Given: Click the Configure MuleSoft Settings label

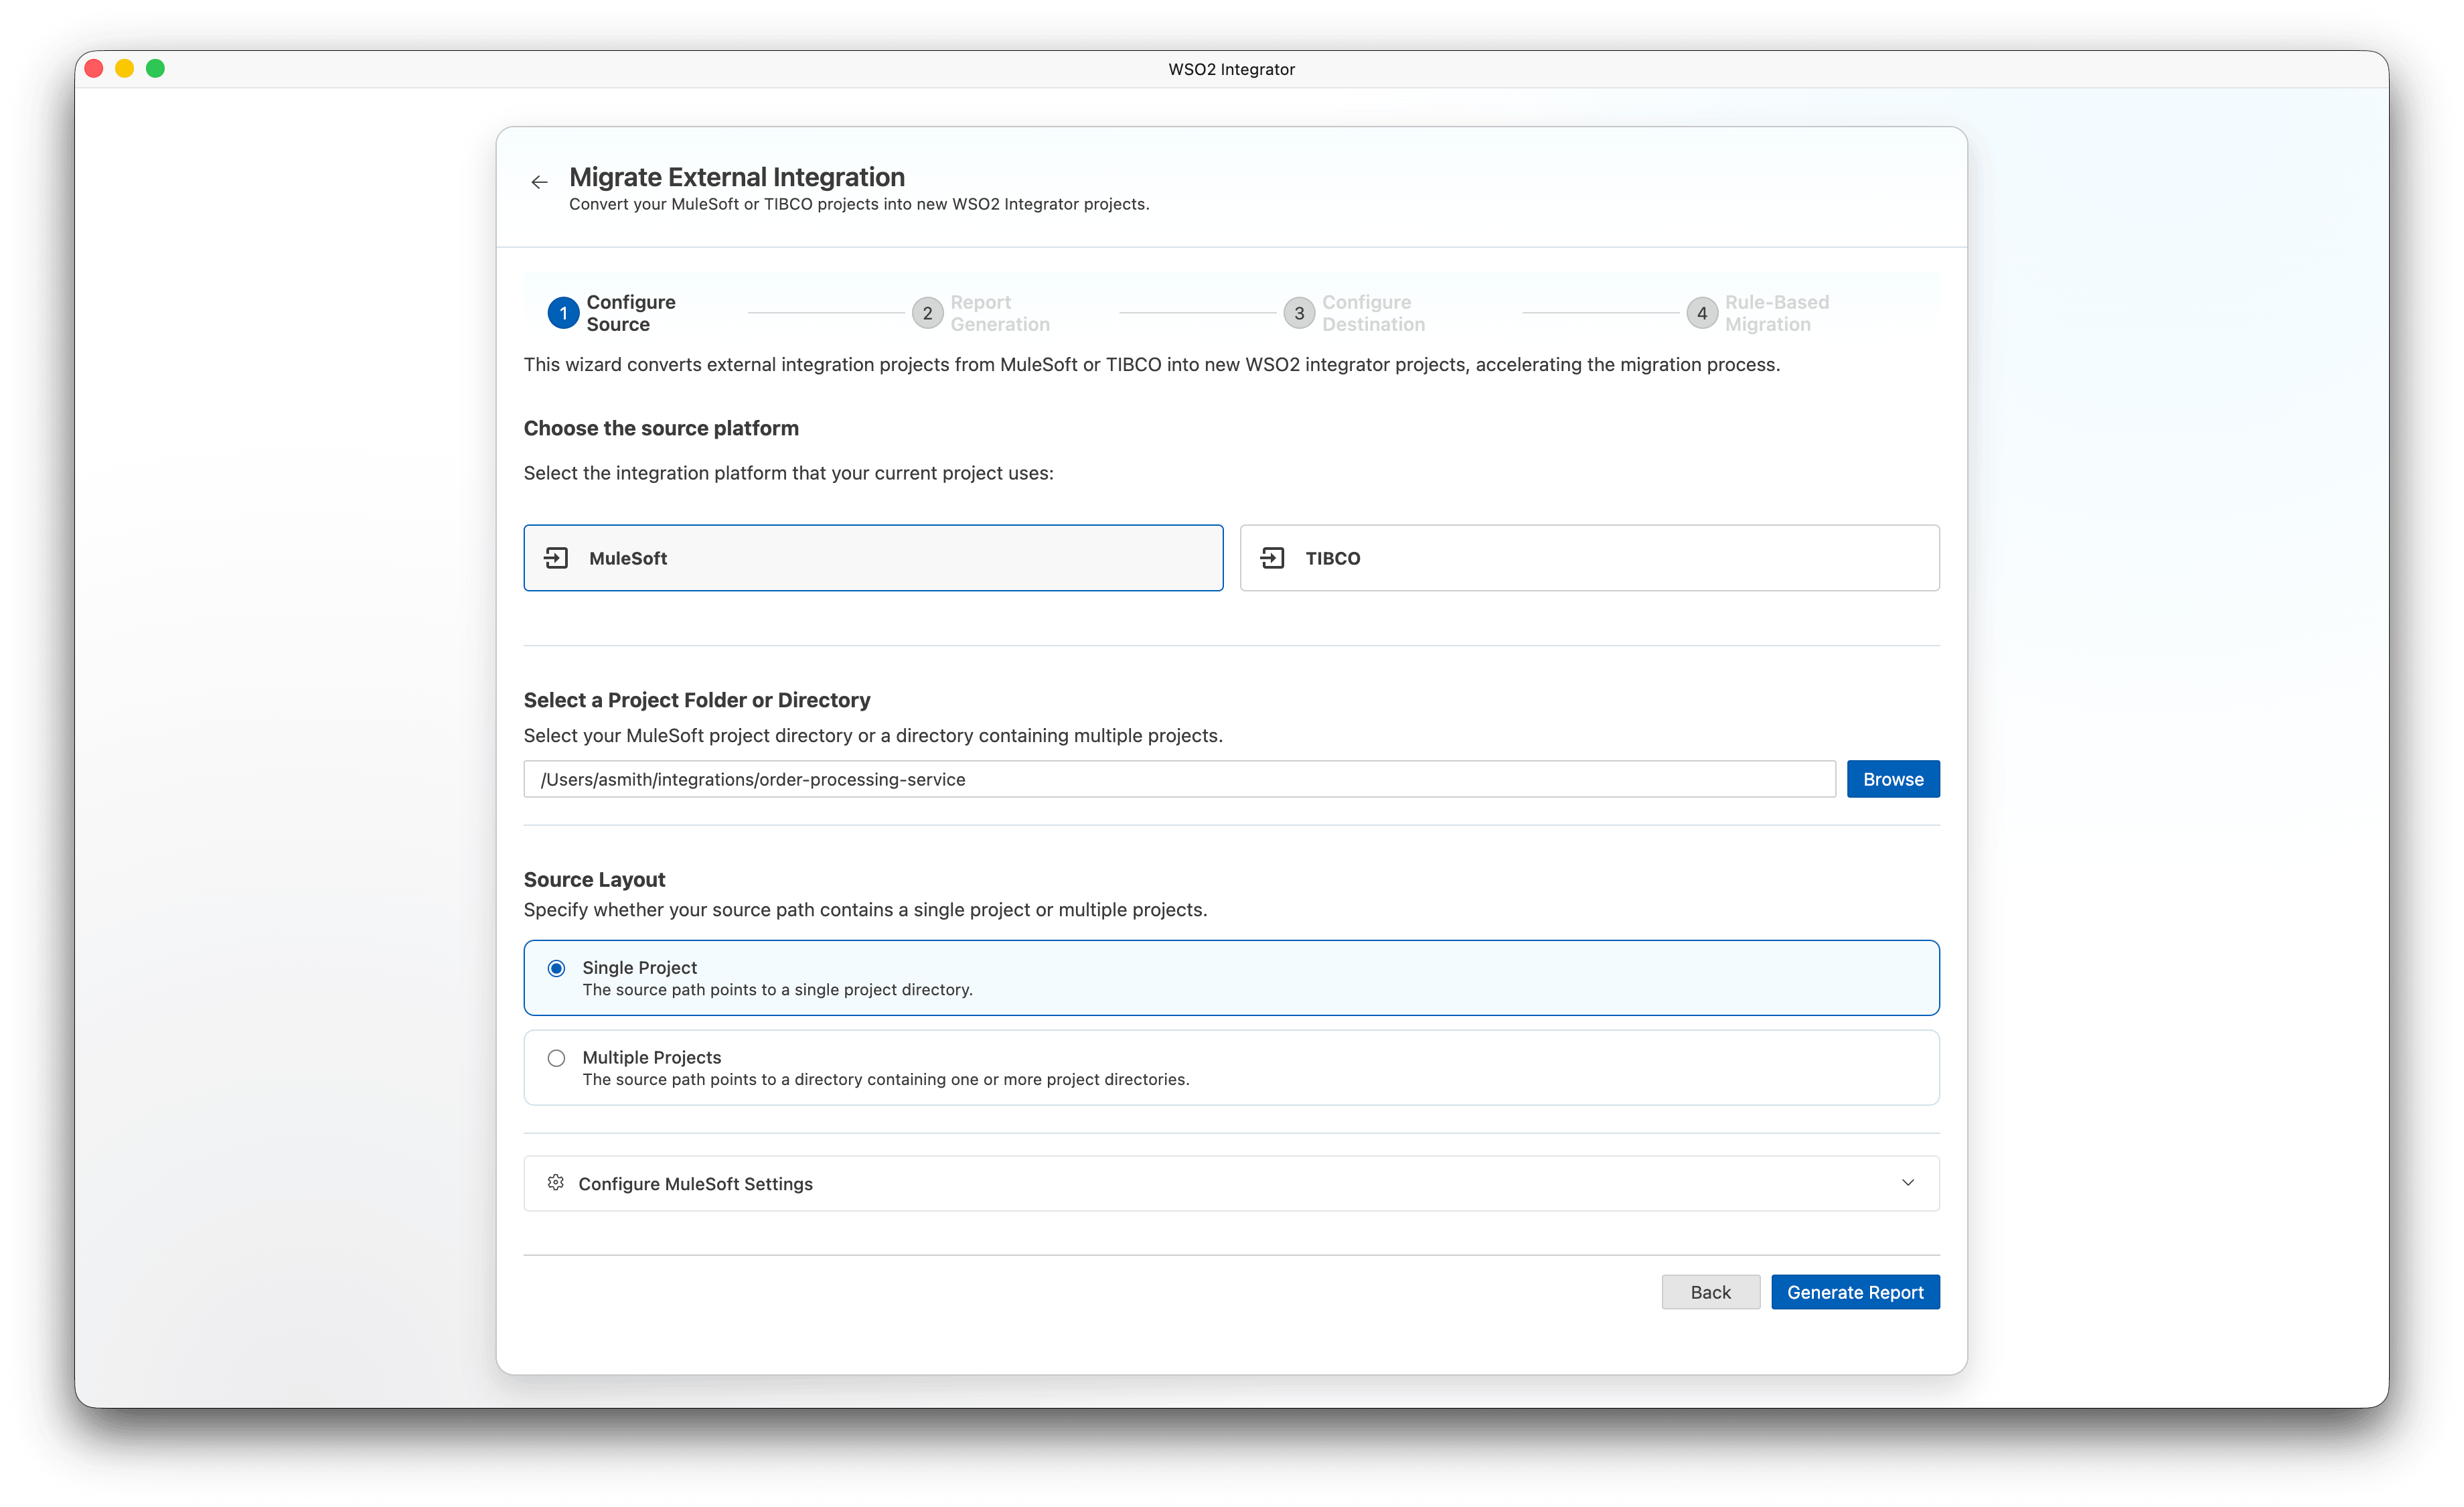Looking at the screenshot, I should pos(695,1184).
